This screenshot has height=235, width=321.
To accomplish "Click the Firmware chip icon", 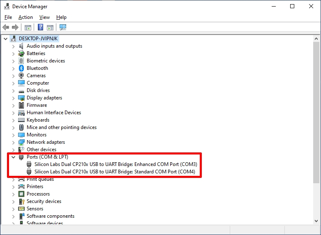I will pos(21,105).
